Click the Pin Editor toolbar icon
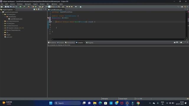Image resolution: width=189 pixels, height=106 pixels. [x=81, y=7]
